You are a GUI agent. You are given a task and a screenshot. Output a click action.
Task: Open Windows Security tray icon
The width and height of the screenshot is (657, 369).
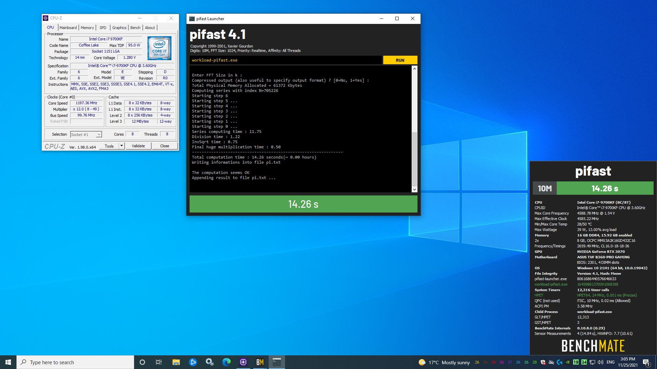click(x=543, y=362)
